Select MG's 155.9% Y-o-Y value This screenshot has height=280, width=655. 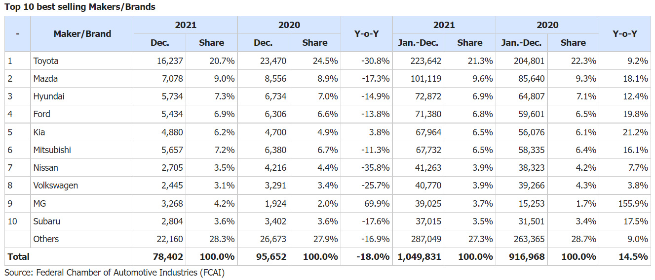[x=633, y=204]
